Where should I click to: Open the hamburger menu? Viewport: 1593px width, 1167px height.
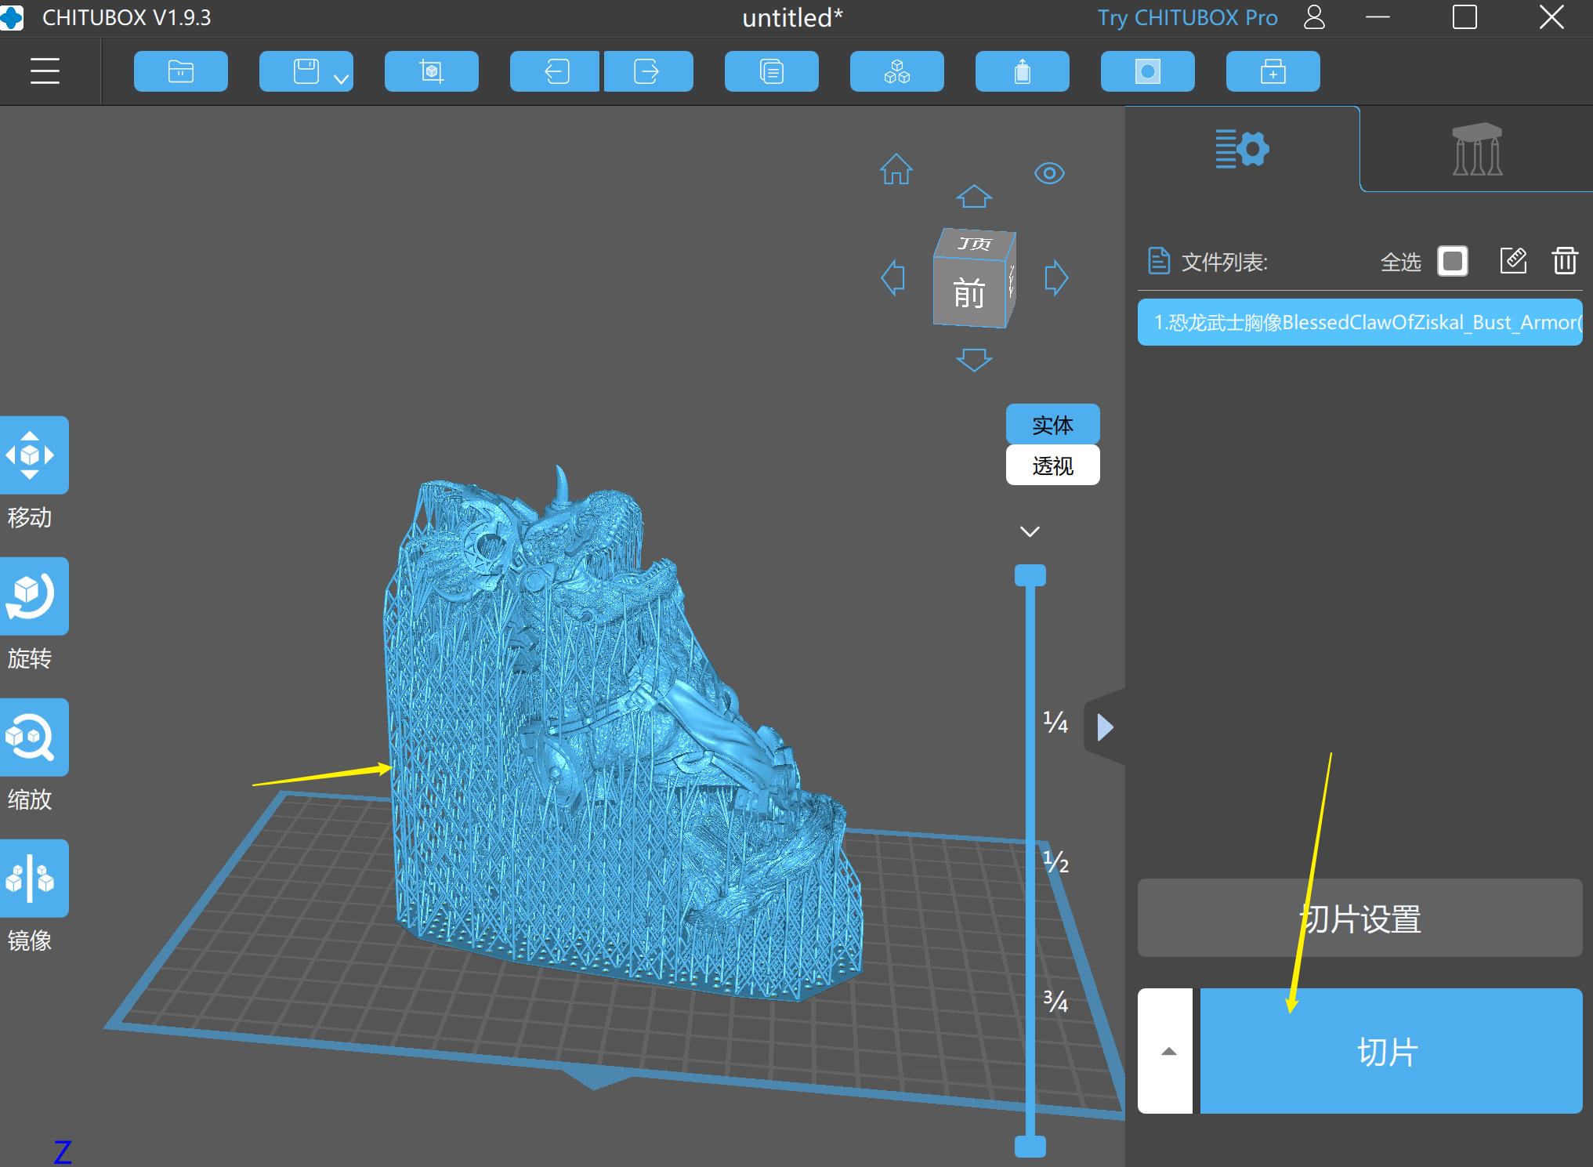[x=45, y=71]
